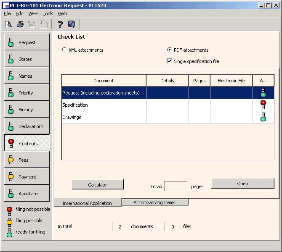Open the Edit menu
The height and width of the screenshot is (252, 282).
[x=19, y=13]
